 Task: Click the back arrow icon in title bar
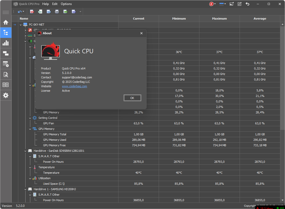[x=248, y=4]
